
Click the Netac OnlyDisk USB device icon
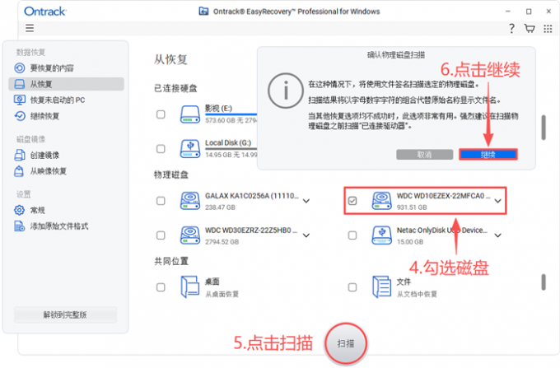click(382, 235)
